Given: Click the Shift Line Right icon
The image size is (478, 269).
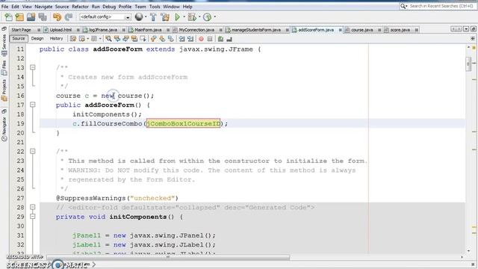Looking at the screenshot, I should click(190, 39).
